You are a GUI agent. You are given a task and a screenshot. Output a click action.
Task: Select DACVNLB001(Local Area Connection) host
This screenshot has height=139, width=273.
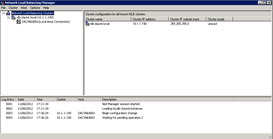[46, 22]
